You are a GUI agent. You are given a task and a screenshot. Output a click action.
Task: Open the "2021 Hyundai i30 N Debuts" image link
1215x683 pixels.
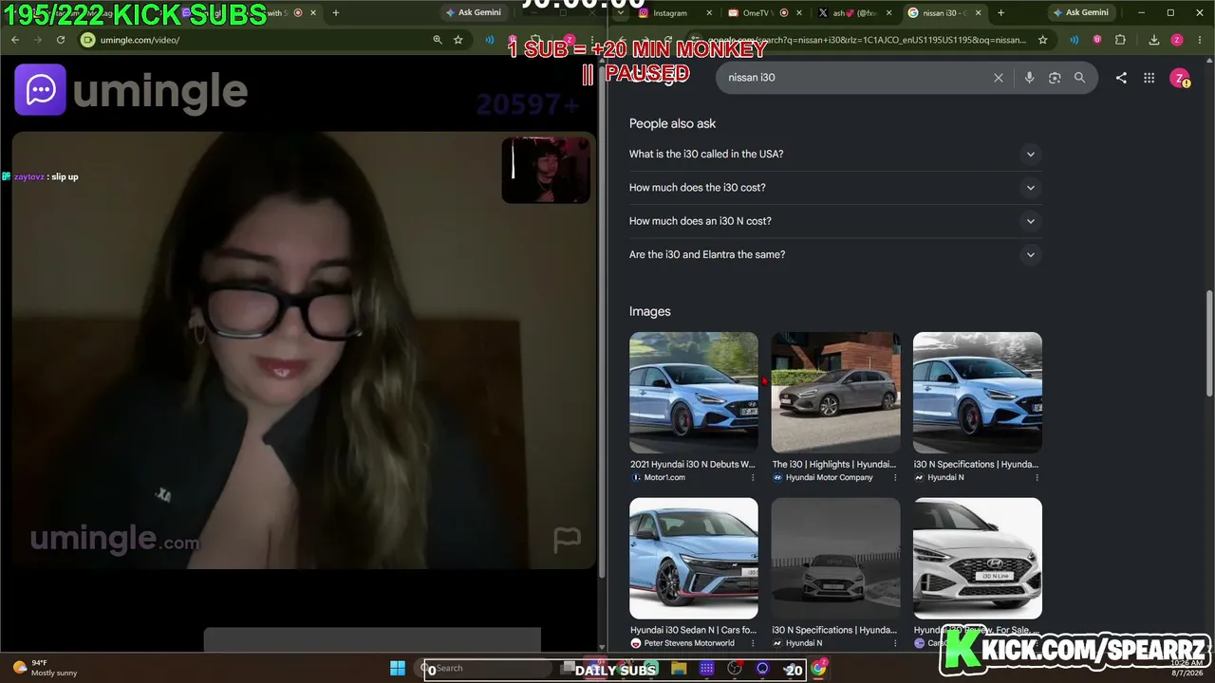tap(693, 464)
